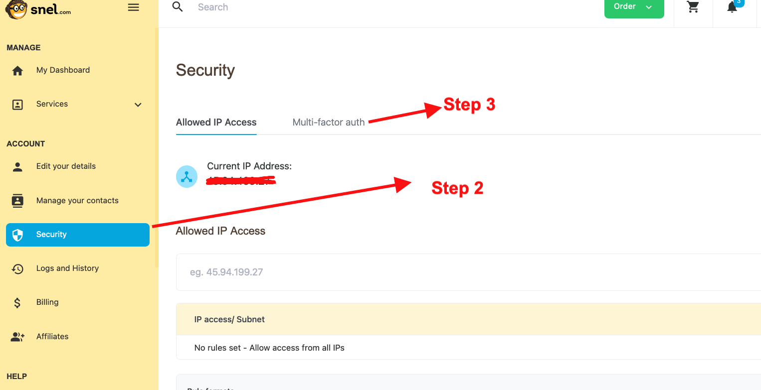Viewport: 761px width, 390px height.
Task: Collapse the sidebar with hamburger icon
Action: 133,7
